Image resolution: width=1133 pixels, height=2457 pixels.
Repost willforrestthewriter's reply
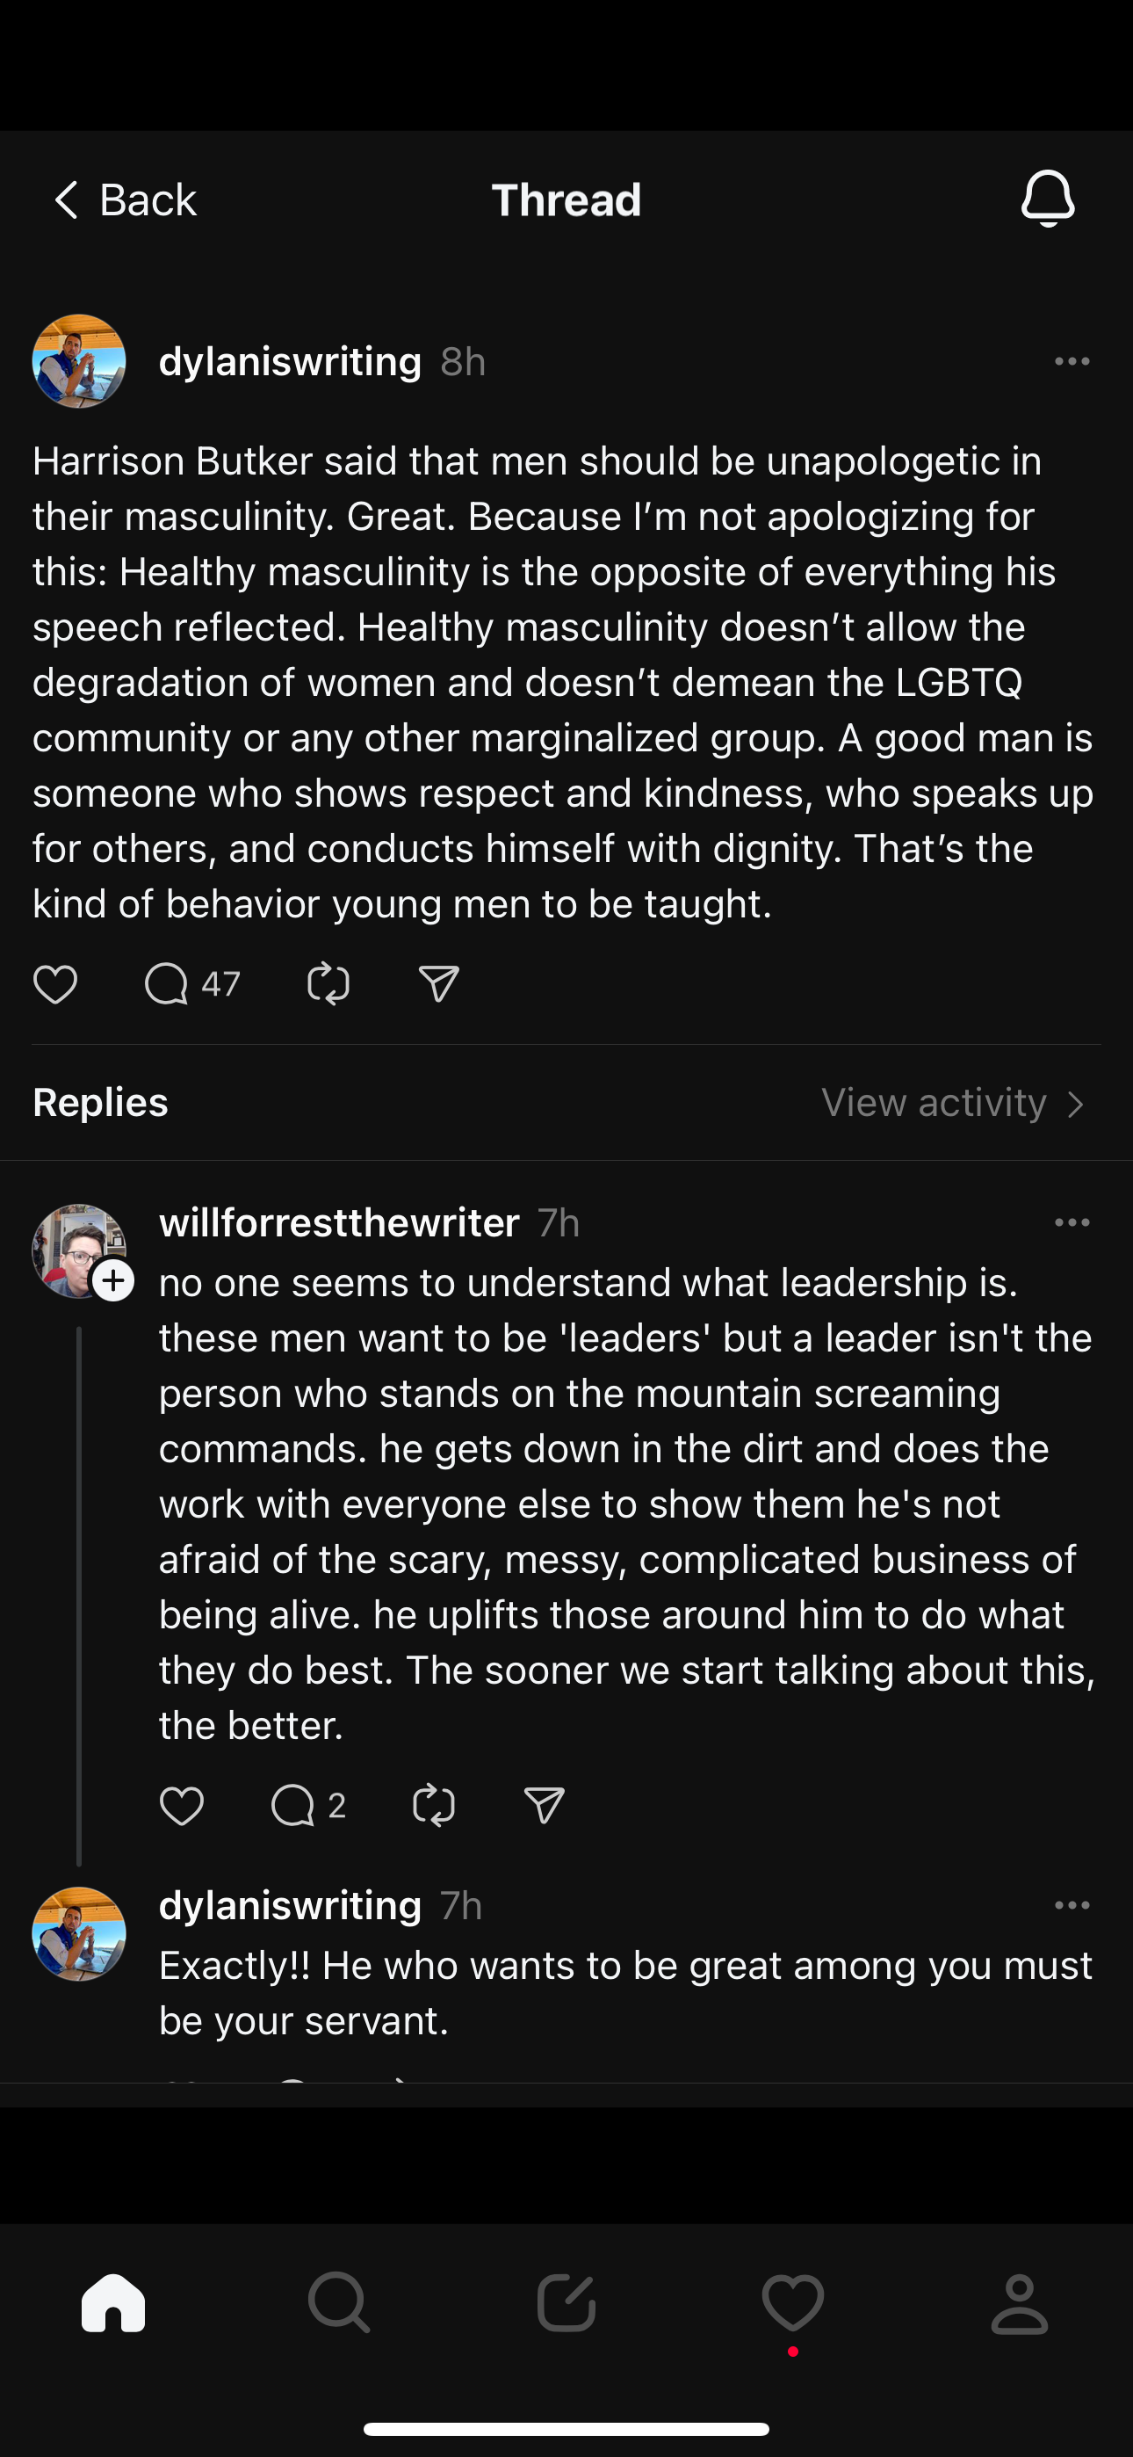pyautogui.click(x=434, y=1806)
